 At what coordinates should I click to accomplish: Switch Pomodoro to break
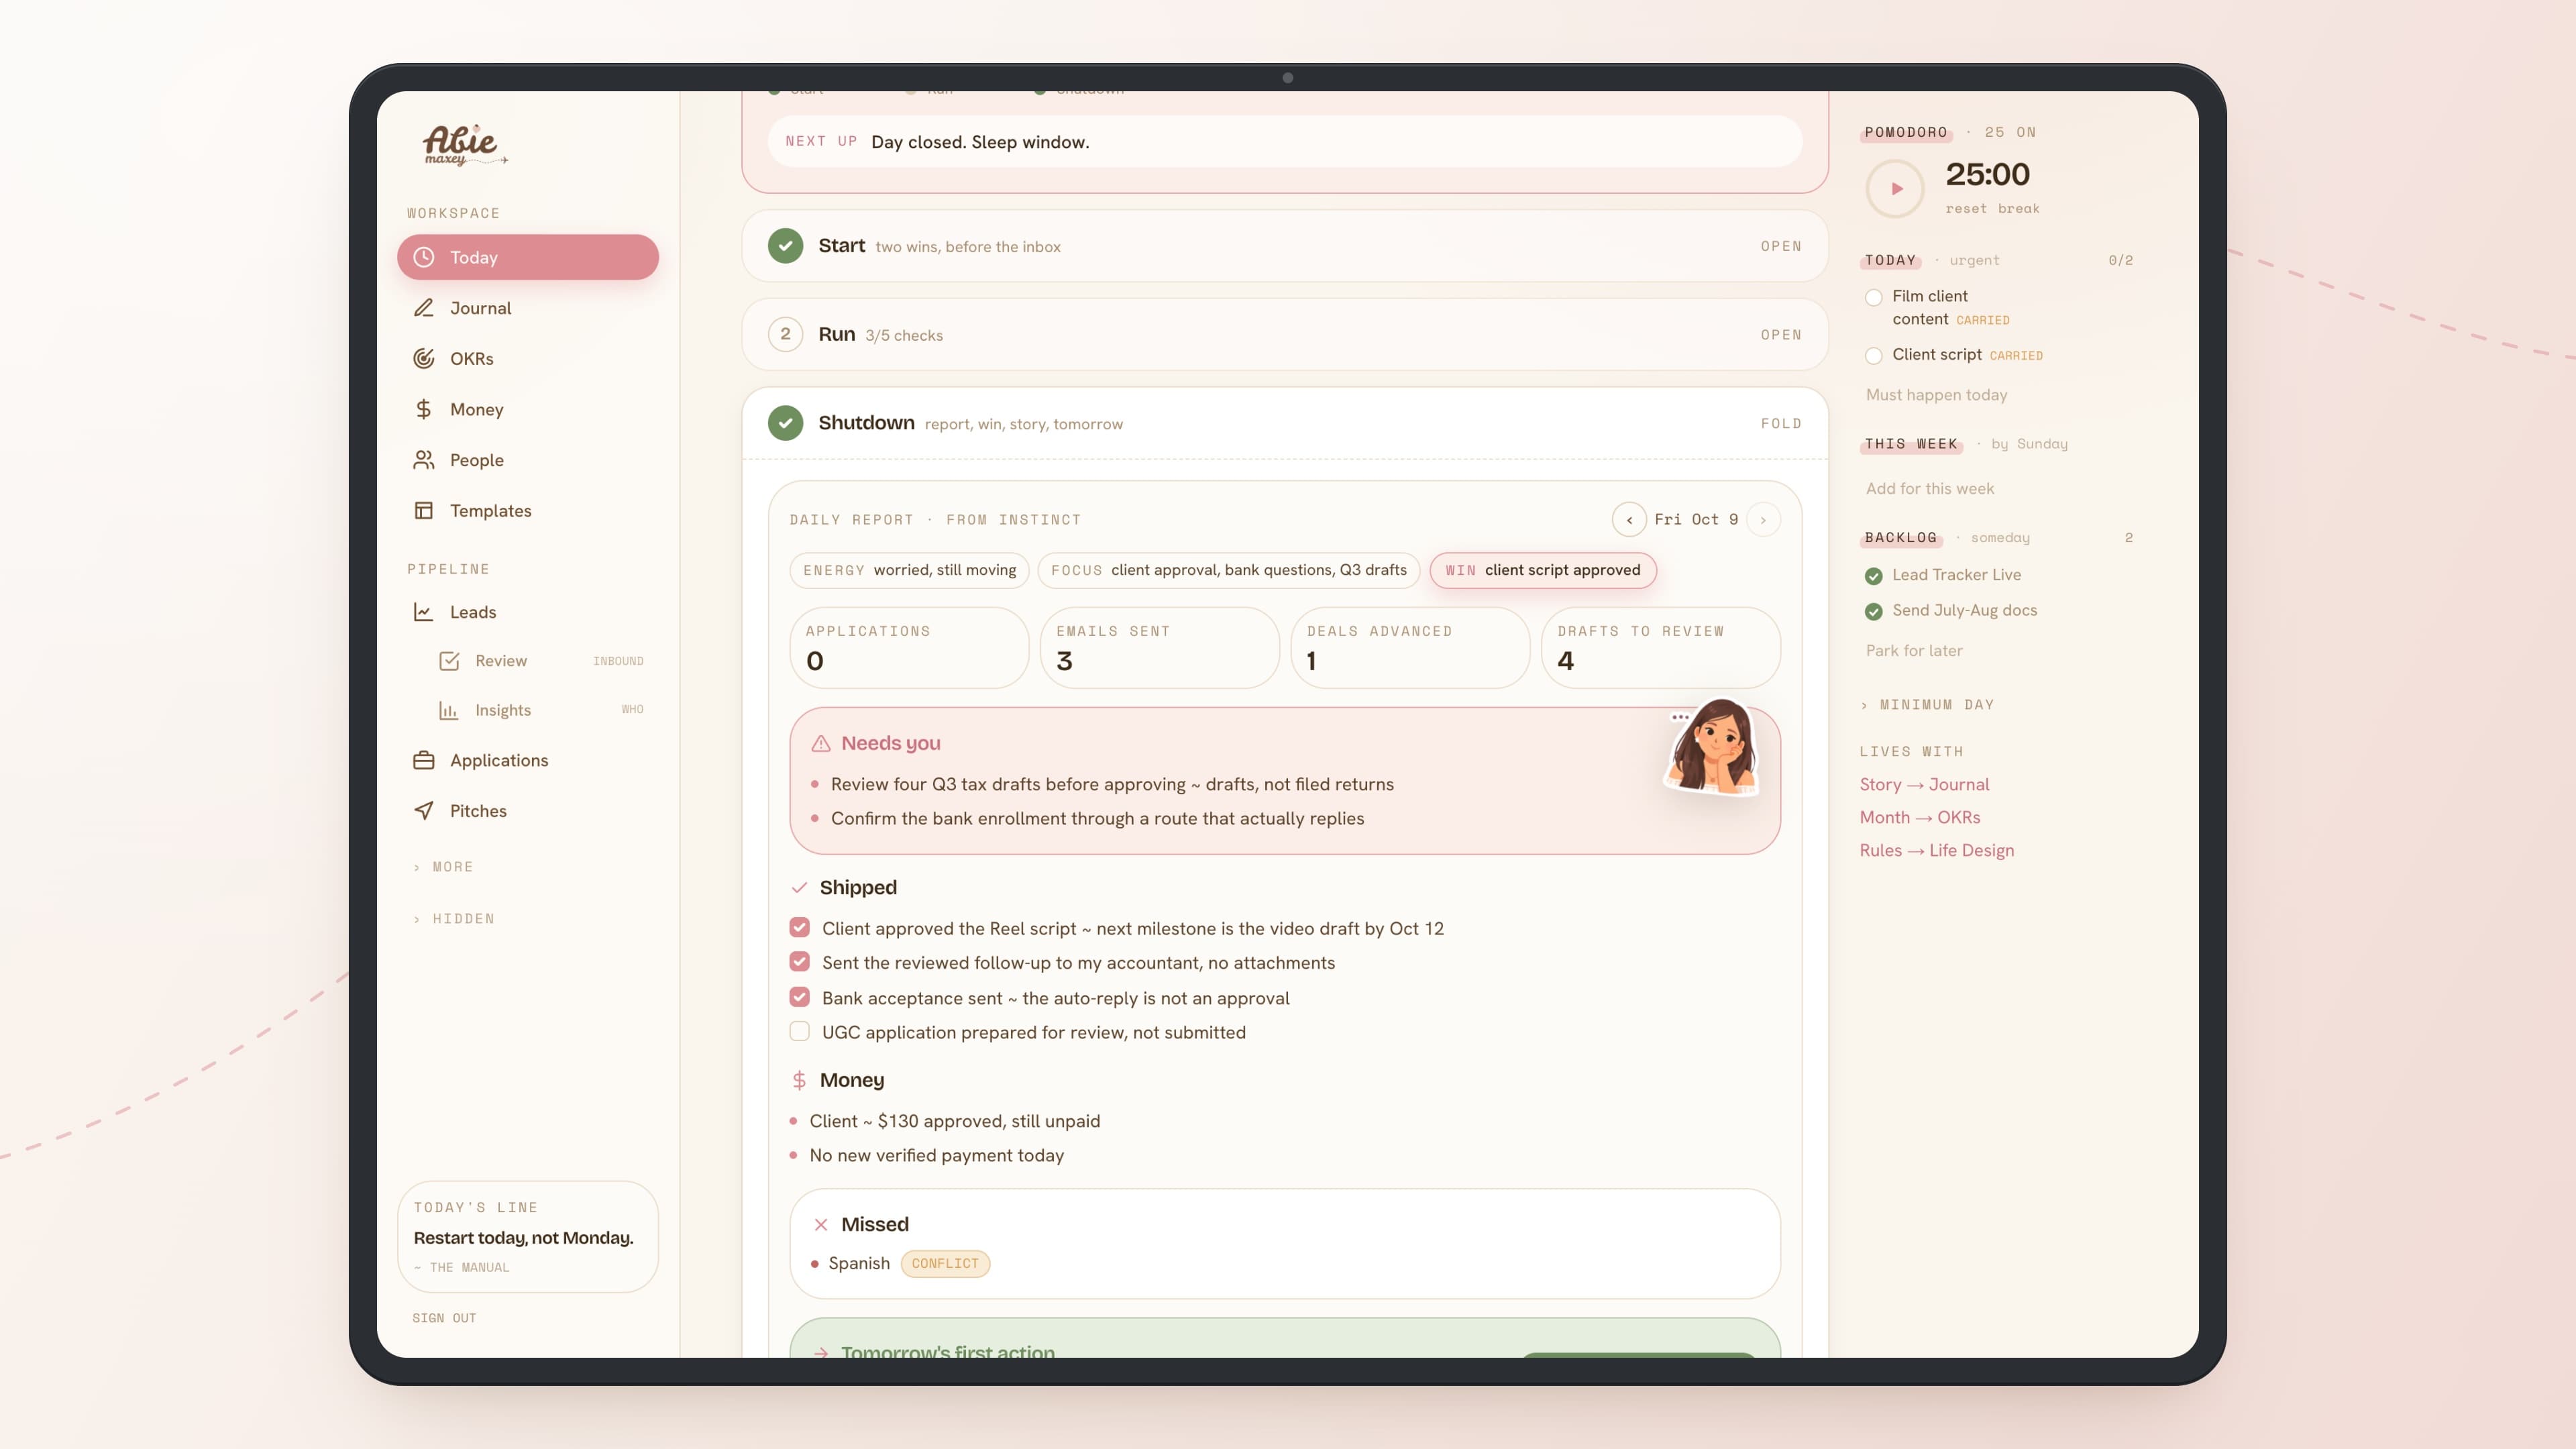tap(2018, 209)
